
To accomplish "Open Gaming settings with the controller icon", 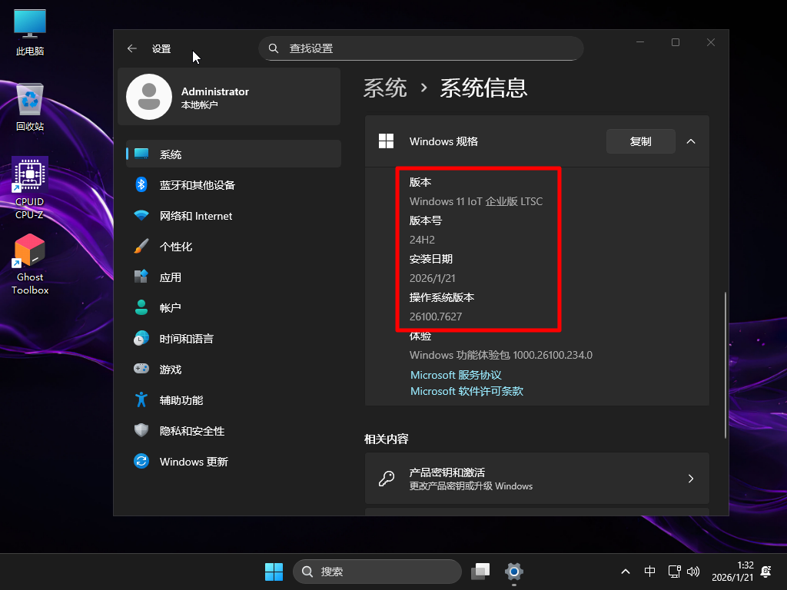I will click(170, 370).
